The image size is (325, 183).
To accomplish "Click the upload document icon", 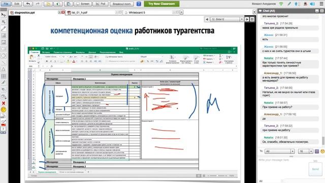I will (x=58, y=4).
